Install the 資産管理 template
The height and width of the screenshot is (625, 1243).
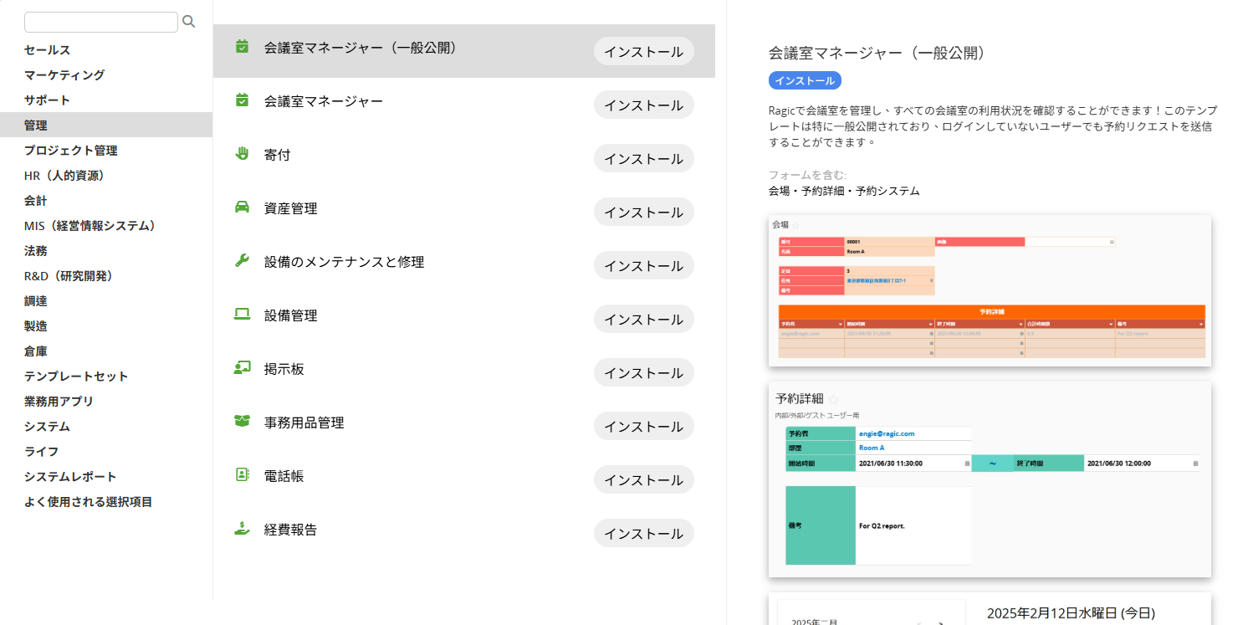(643, 212)
